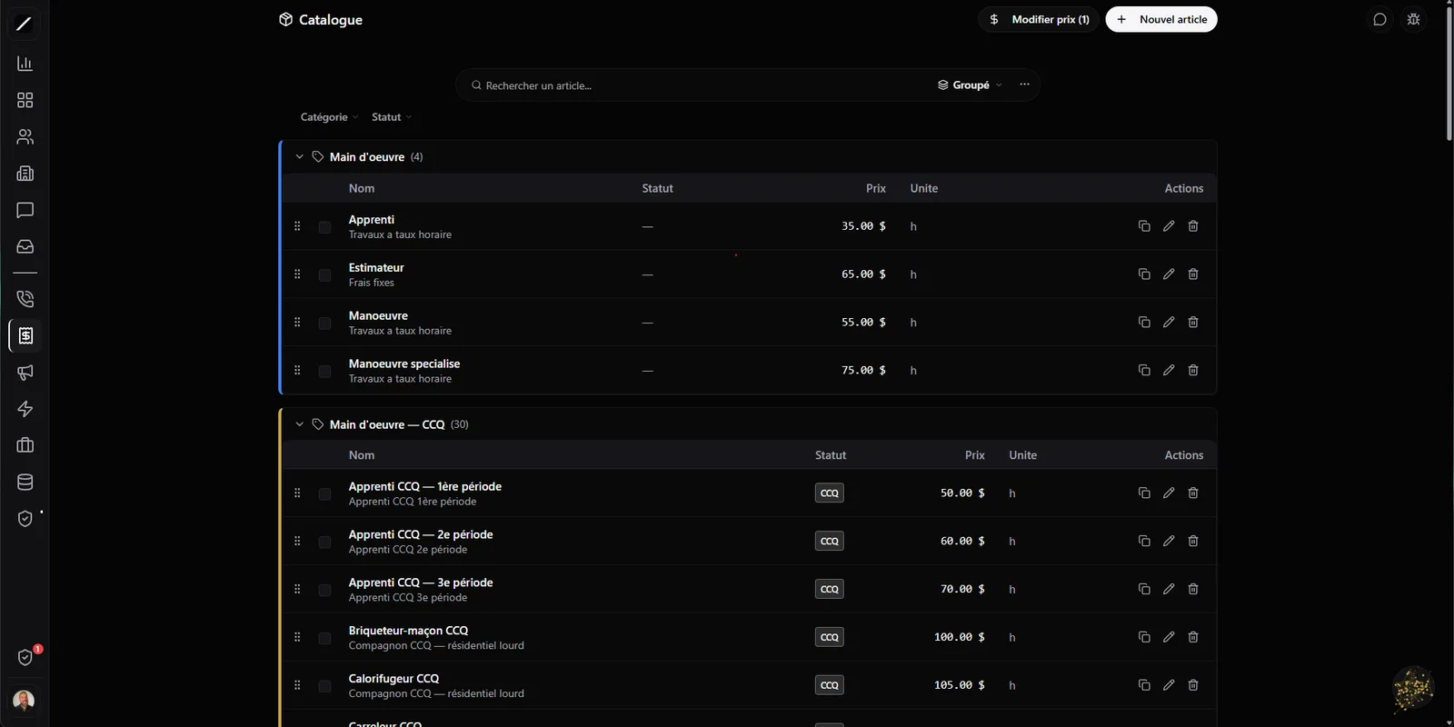Image resolution: width=1454 pixels, height=727 pixels.
Task: Open the contacts people sidebar icon
Action: click(25, 136)
